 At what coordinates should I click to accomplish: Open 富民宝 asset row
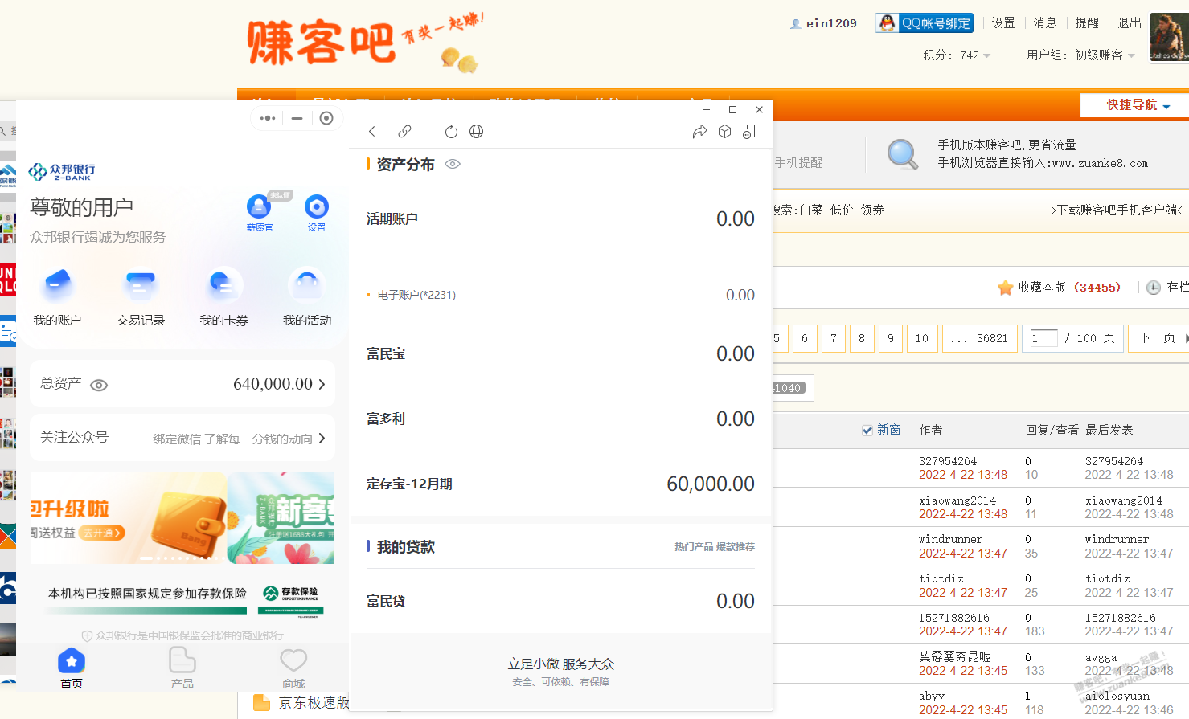click(x=560, y=353)
